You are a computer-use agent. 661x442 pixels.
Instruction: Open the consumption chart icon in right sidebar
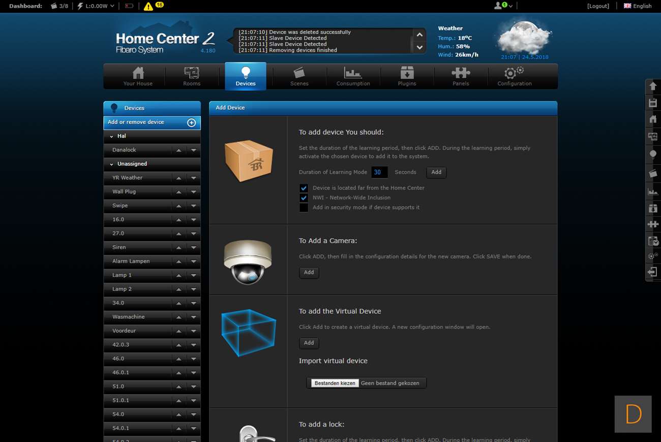coord(653,191)
